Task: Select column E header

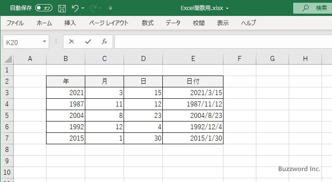Action: pyautogui.click(x=193, y=59)
